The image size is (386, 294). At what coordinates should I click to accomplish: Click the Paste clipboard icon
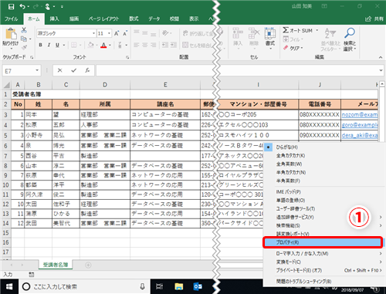coord(11,34)
